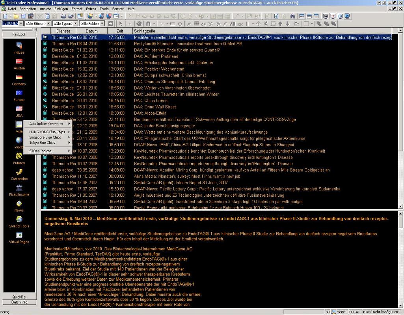Select the Restylane® Skincare news row
This screenshot has height=315, width=404.
coord(216,44)
